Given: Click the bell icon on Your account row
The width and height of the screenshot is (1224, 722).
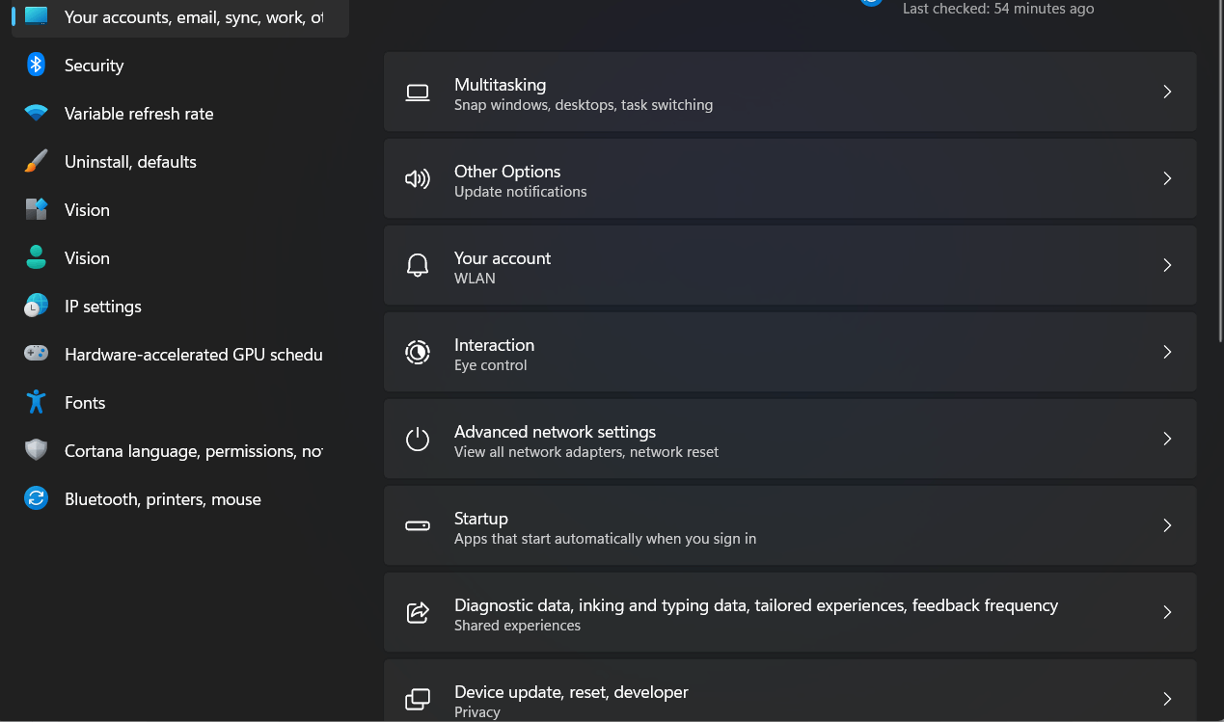Looking at the screenshot, I should pos(418,266).
